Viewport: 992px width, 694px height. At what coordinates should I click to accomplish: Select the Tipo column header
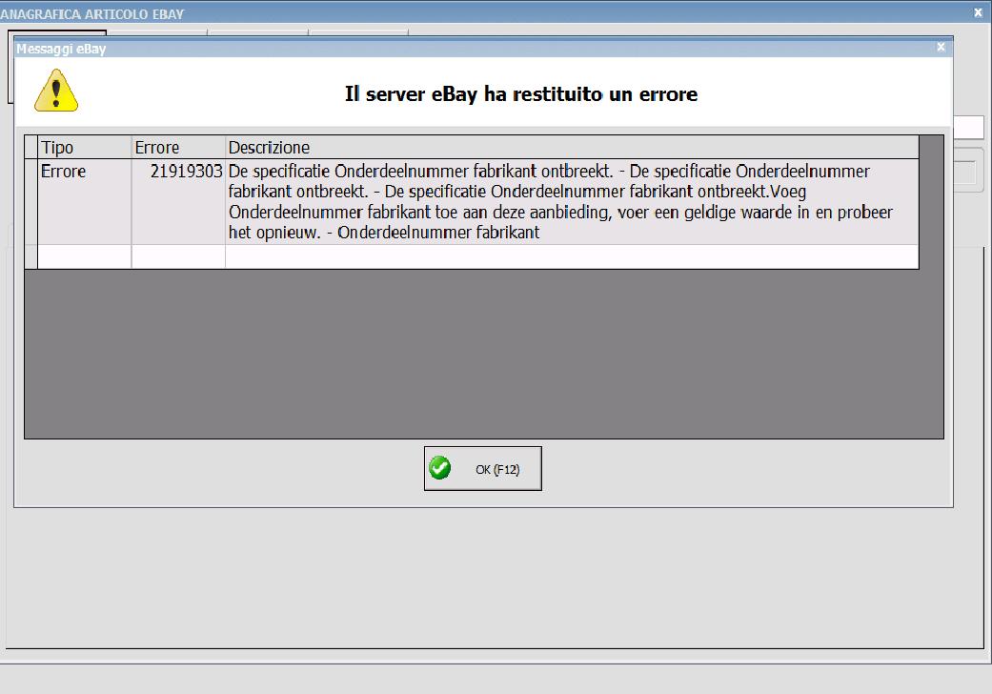pos(84,148)
